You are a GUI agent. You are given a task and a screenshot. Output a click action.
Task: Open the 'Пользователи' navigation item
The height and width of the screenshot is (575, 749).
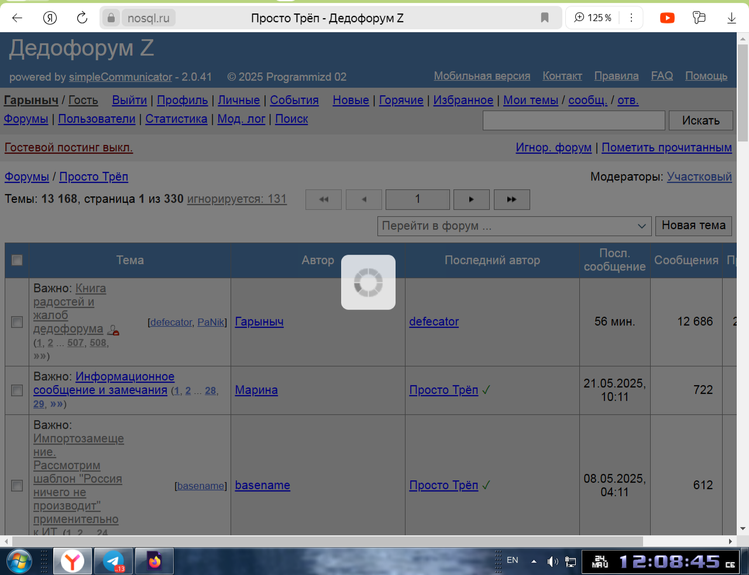pos(97,119)
